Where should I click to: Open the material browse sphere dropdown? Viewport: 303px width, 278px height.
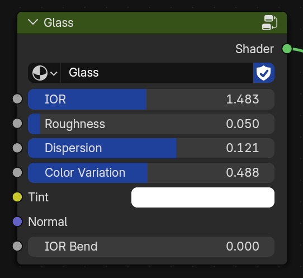coord(45,73)
